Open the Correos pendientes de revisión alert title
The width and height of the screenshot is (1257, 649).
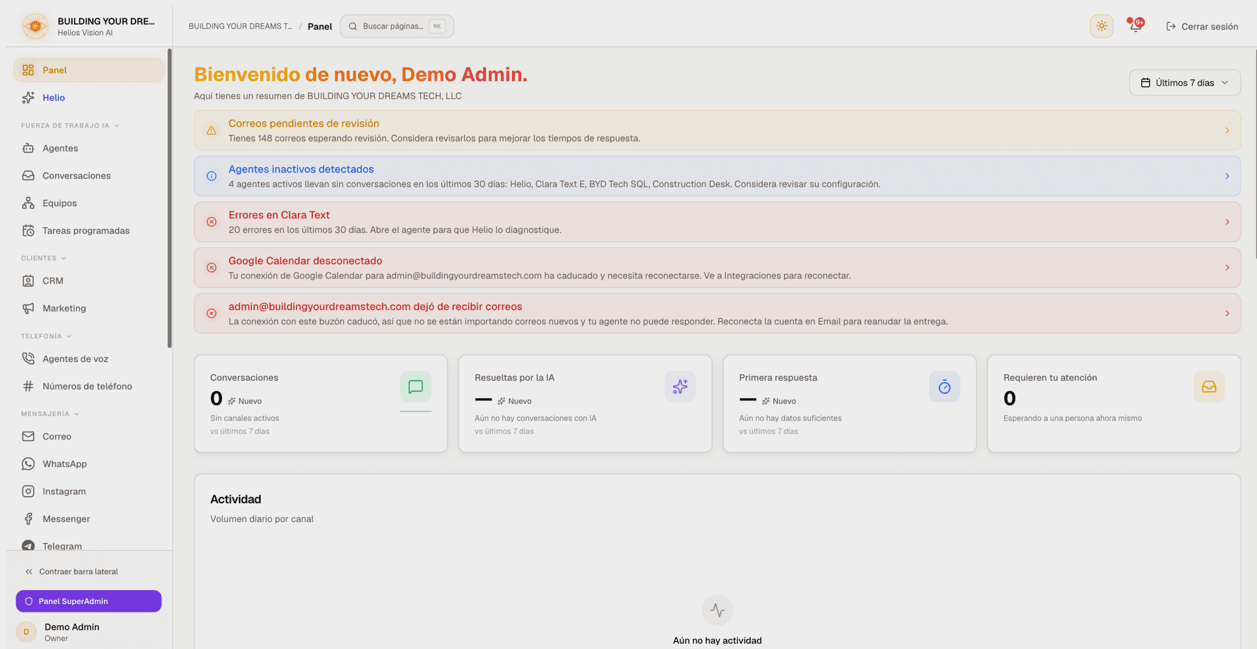(x=304, y=124)
